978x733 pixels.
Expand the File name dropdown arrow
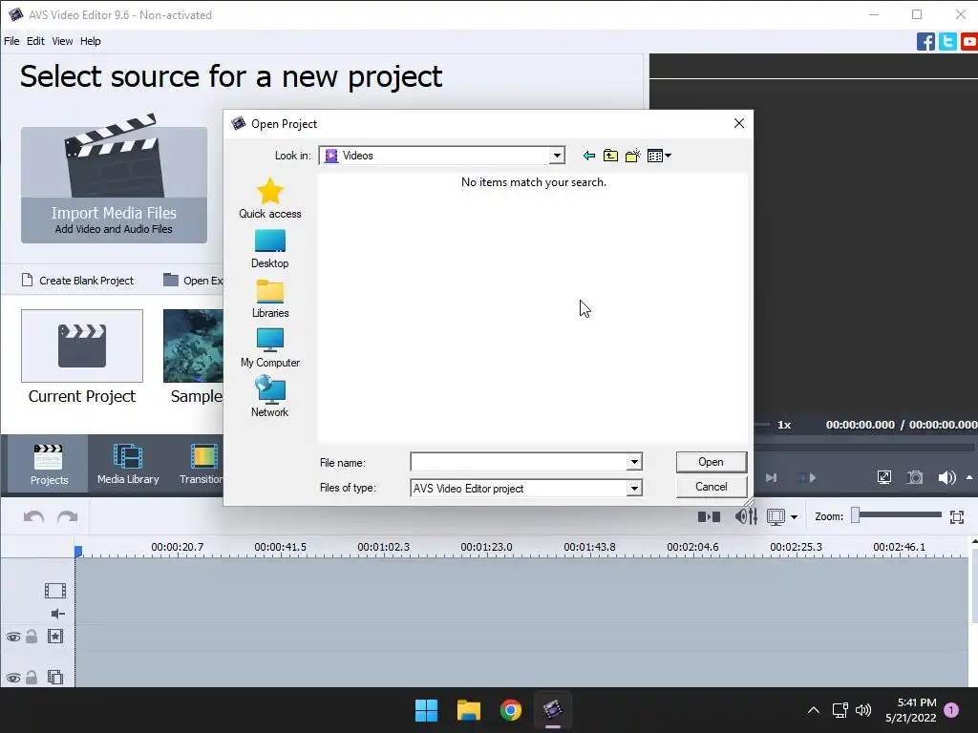[634, 462]
